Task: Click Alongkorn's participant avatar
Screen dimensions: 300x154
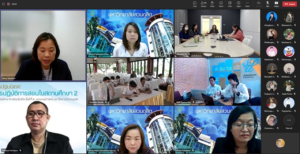Action: (x=271, y=17)
